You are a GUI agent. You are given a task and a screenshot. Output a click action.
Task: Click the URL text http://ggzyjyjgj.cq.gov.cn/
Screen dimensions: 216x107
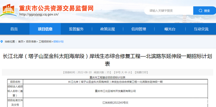(x=39, y=14)
